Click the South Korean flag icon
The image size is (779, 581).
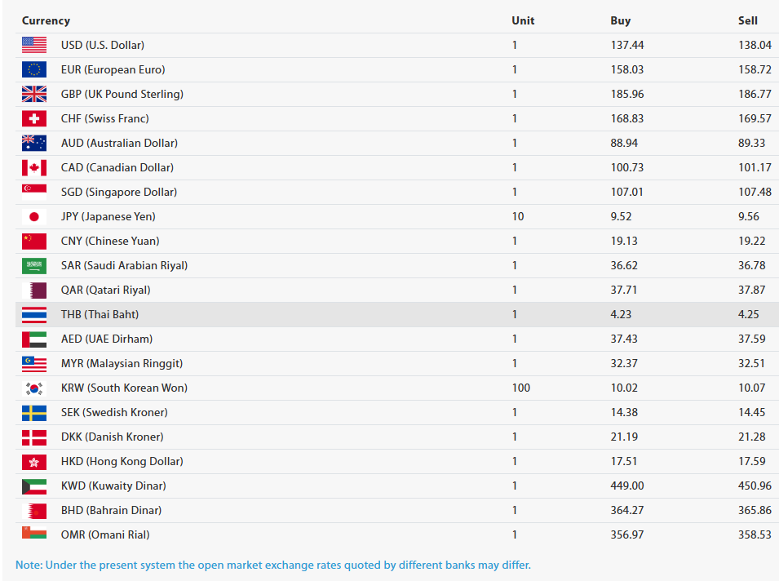pyautogui.click(x=34, y=388)
